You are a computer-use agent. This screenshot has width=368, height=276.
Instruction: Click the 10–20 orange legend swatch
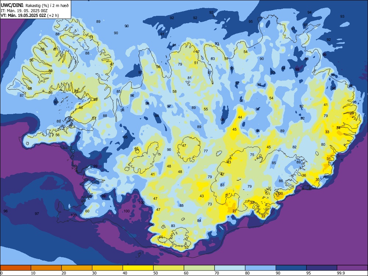46,268
